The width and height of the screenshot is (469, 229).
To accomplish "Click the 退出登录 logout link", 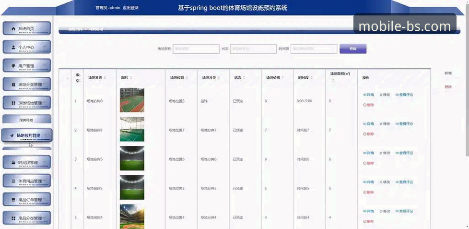I will coord(131,8).
